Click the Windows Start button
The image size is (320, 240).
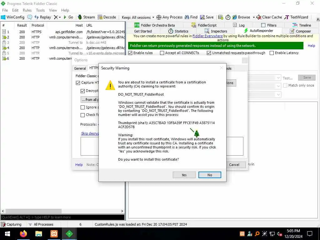7,234
